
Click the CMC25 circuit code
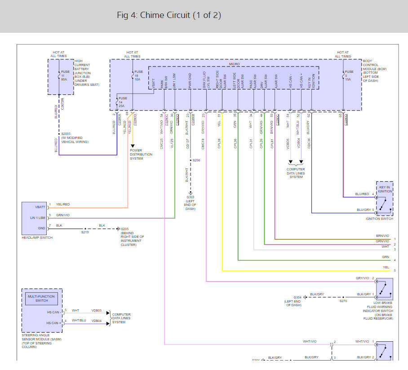point(162,144)
